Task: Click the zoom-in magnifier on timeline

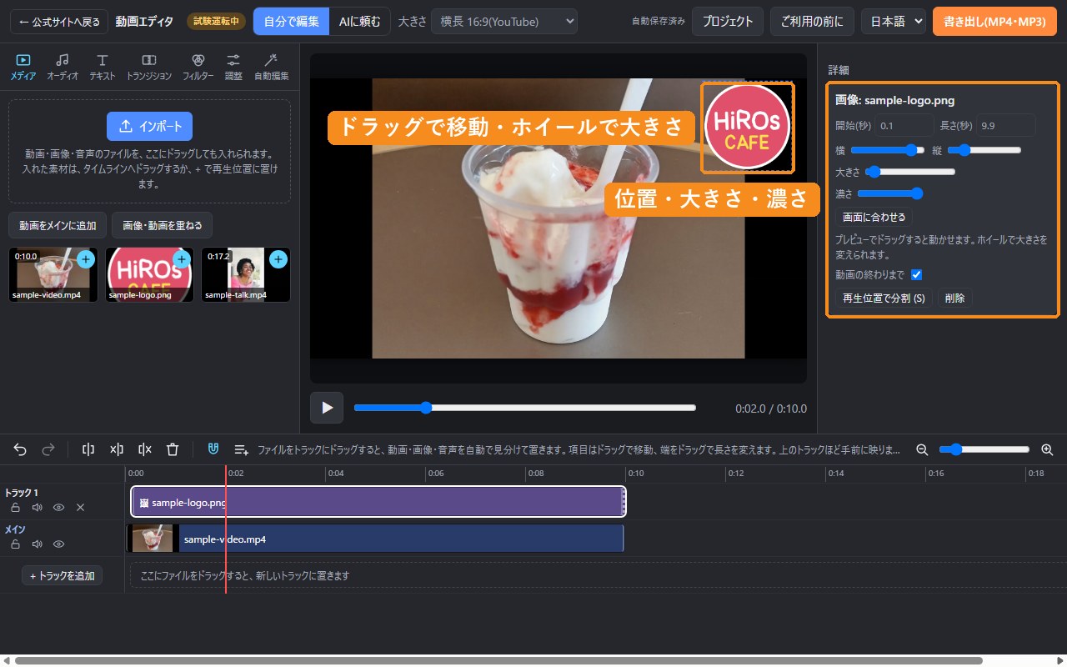Action: [1047, 449]
